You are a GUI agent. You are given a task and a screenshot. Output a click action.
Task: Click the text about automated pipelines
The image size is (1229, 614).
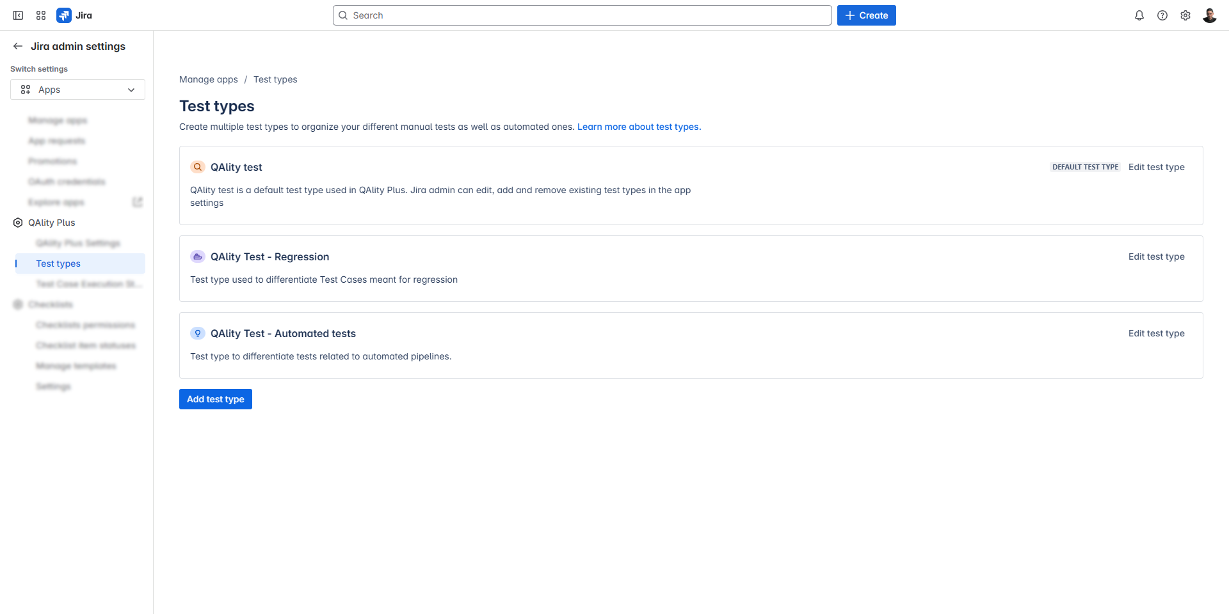tap(321, 356)
